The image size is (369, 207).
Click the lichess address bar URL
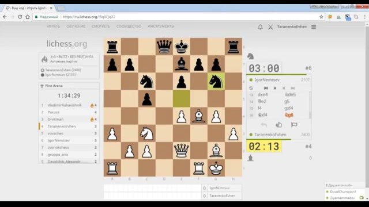(x=89, y=17)
